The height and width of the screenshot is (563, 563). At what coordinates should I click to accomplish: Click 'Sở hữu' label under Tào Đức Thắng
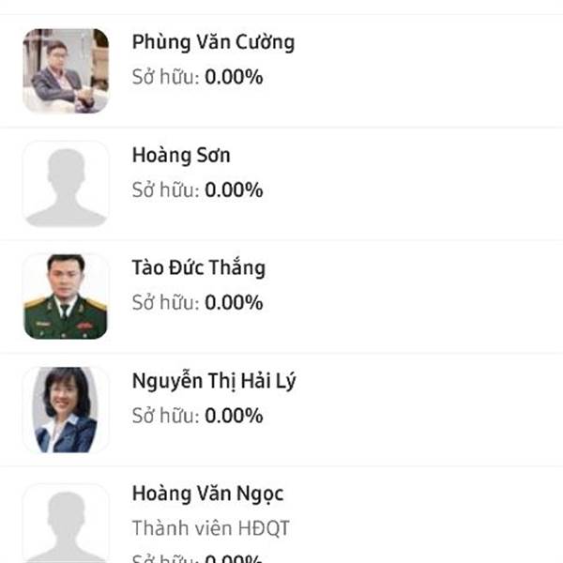point(165,303)
